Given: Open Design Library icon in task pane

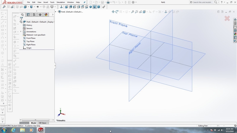Looking at the screenshot, I should click(x=235, y=23).
